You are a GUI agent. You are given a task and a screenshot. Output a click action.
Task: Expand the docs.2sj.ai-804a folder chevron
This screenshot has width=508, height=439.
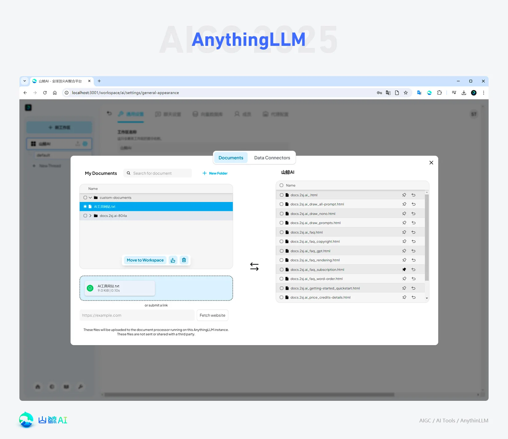coord(90,216)
